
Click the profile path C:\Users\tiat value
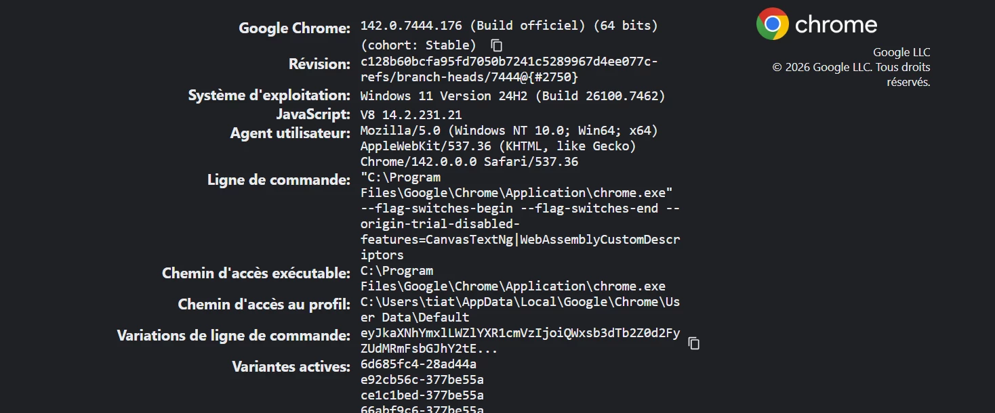pos(520,309)
